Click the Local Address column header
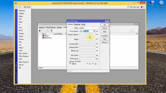 tap(59, 34)
